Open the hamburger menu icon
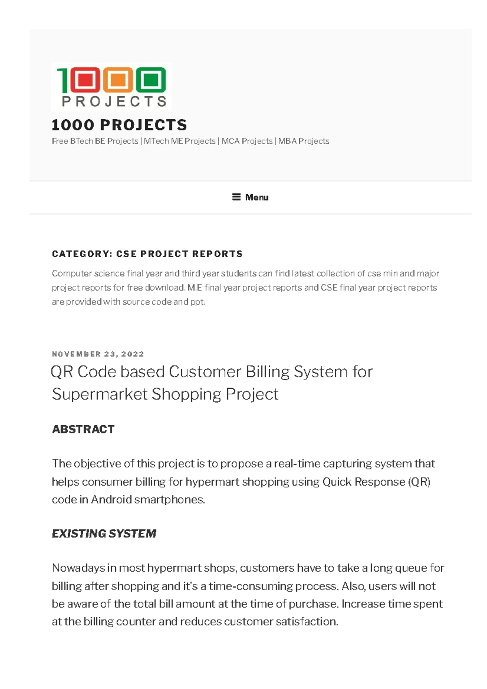The image size is (487, 689). (x=236, y=197)
